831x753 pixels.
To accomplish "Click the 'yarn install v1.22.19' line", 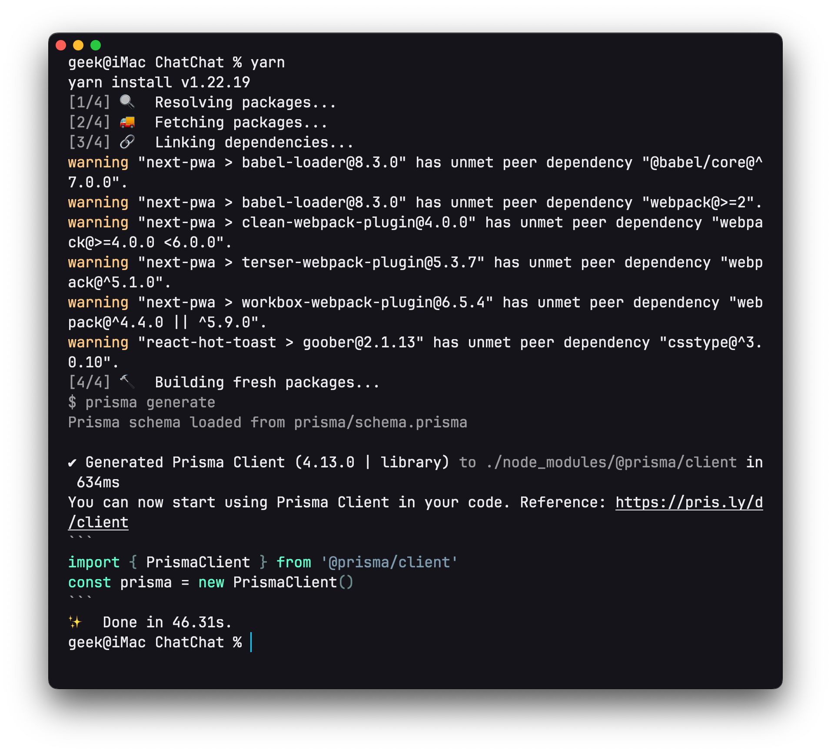I will [x=159, y=83].
